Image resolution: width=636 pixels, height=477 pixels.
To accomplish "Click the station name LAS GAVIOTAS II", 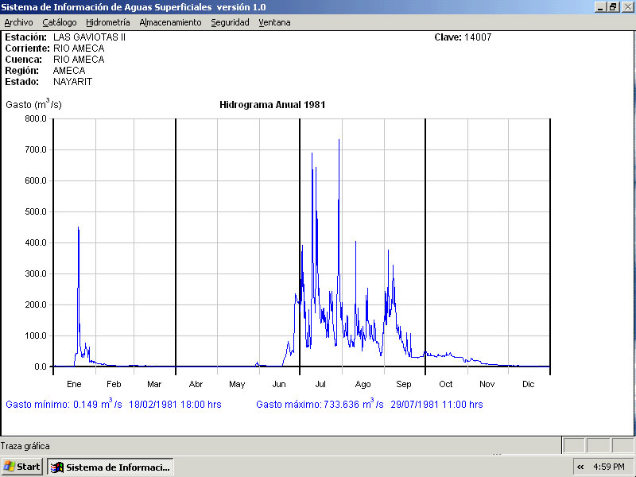I will pyautogui.click(x=89, y=37).
